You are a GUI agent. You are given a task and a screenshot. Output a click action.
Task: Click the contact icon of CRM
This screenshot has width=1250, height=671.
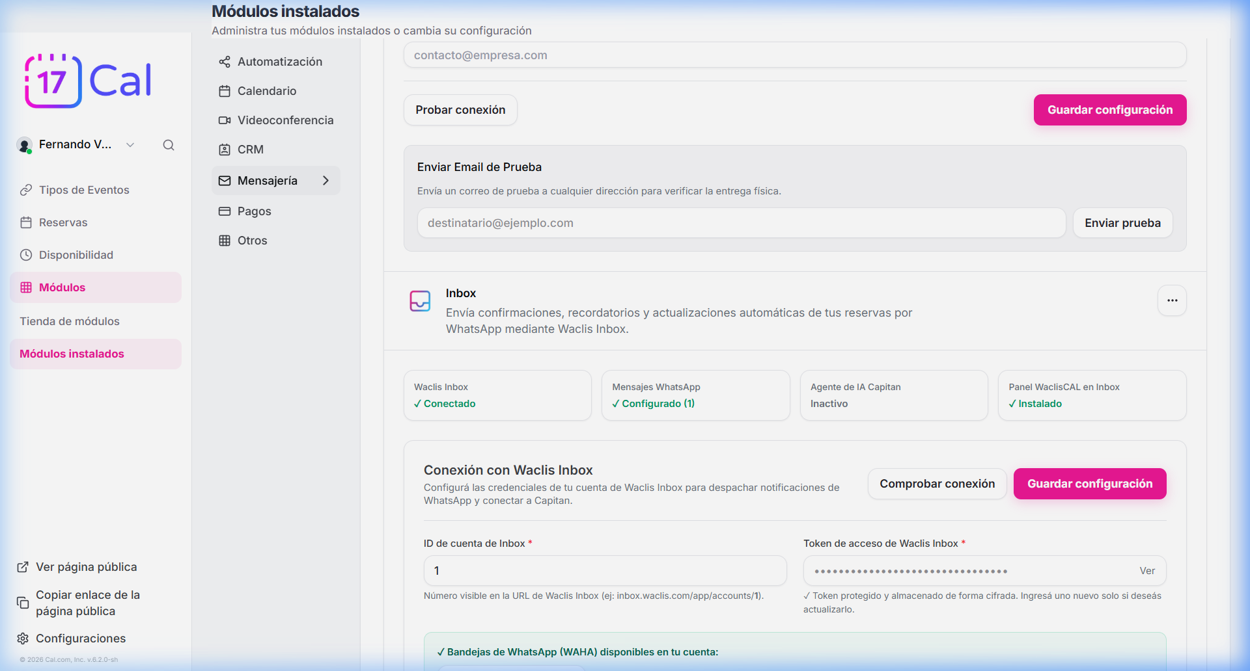pyautogui.click(x=225, y=150)
